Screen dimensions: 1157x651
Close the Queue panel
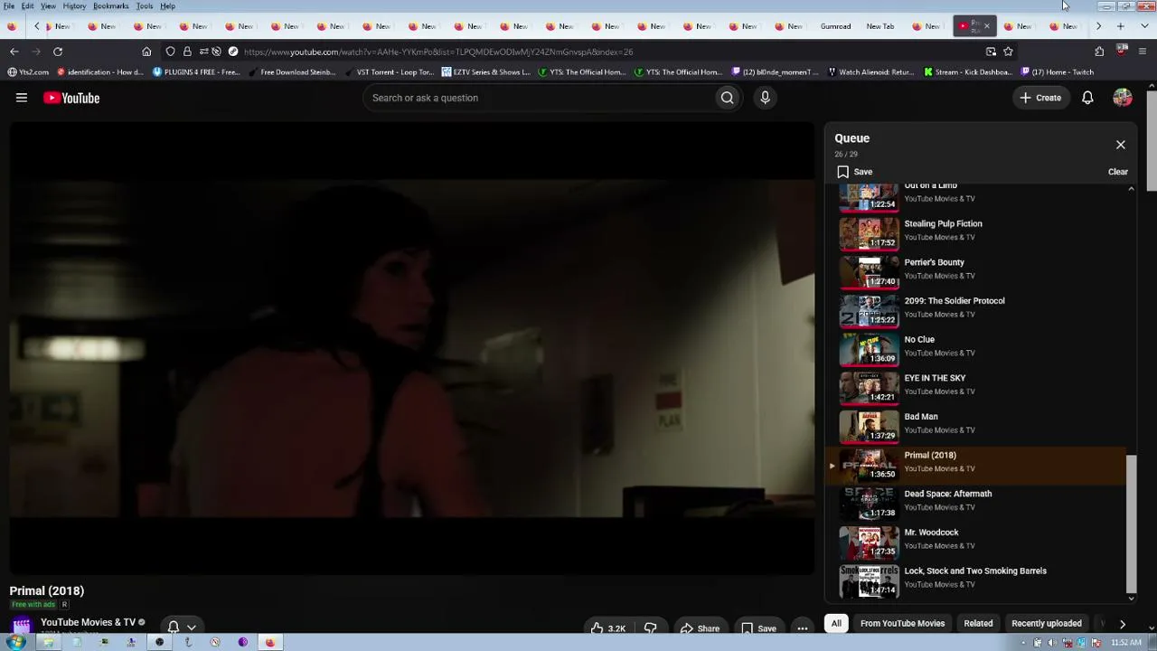(1121, 145)
